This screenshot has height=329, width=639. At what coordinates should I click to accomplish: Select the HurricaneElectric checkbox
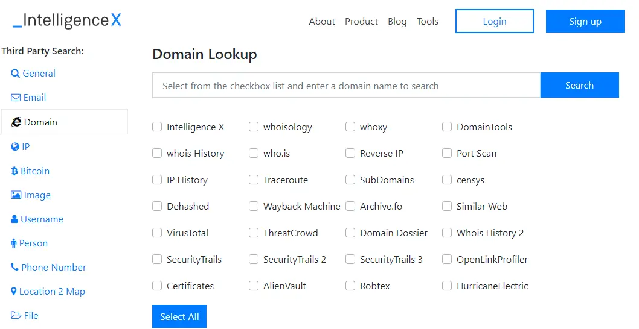pyautogui.click(x=447, y=286)
